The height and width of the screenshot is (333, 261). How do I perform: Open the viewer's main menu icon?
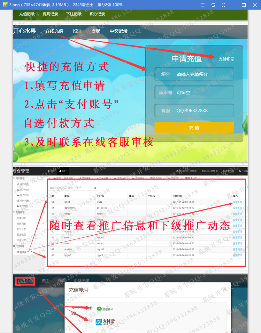click(x=203, y=5)
